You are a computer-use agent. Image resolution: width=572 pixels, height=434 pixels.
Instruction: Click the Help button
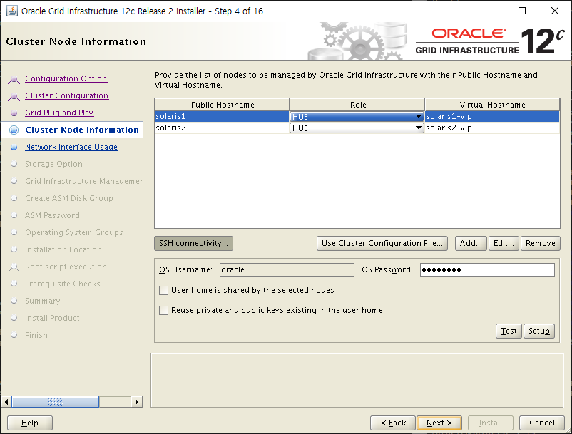point(30,423)
